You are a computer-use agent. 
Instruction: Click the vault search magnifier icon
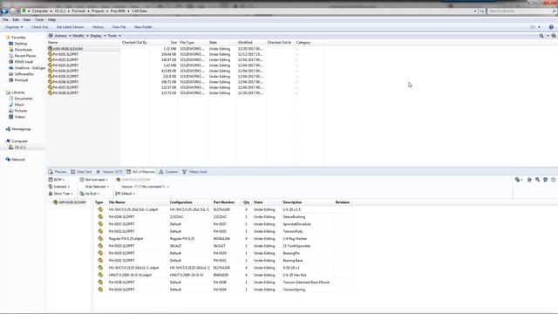[x=541, y=36]
